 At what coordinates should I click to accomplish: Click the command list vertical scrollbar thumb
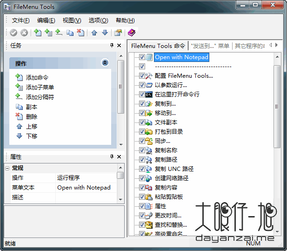coord(277,107)
